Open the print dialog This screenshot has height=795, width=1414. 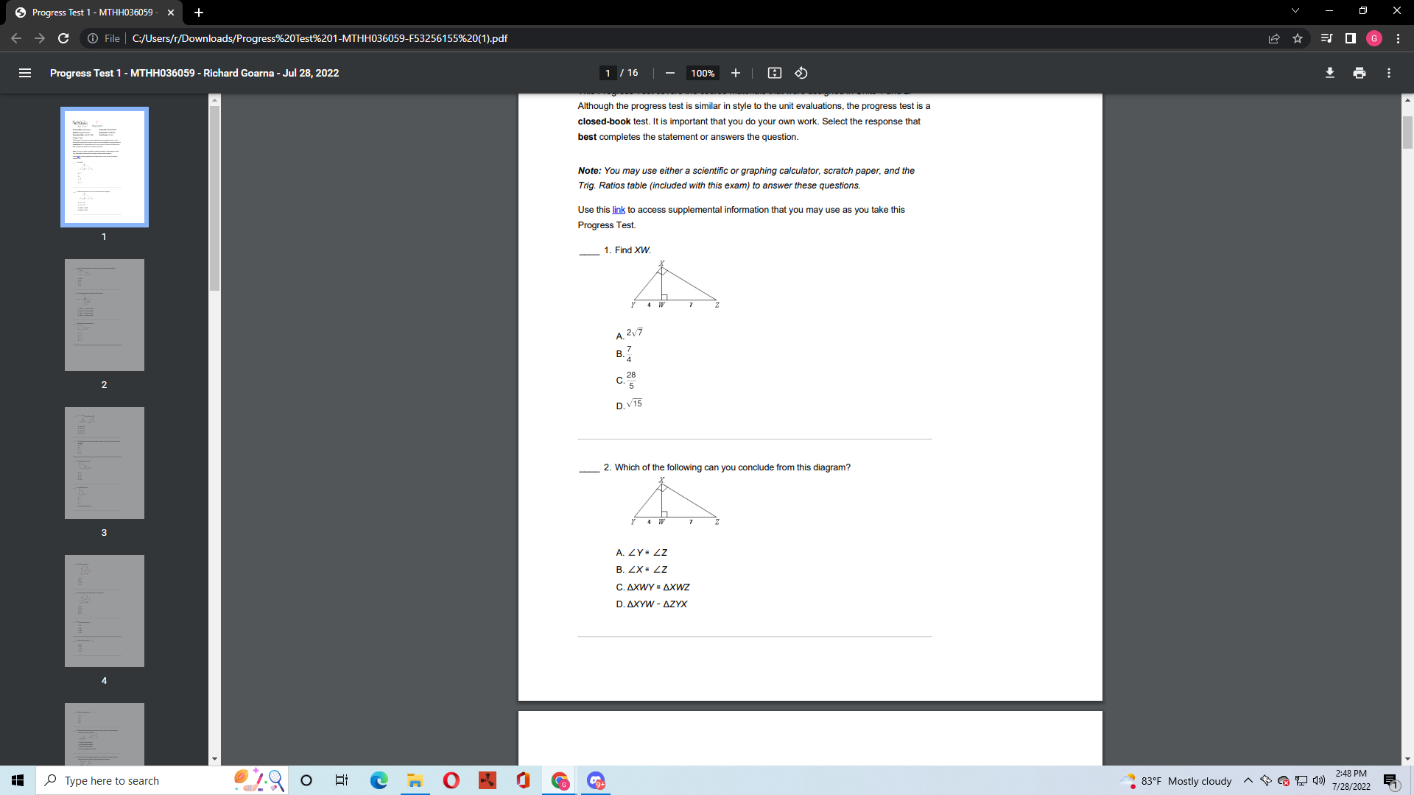(1360, 73)
